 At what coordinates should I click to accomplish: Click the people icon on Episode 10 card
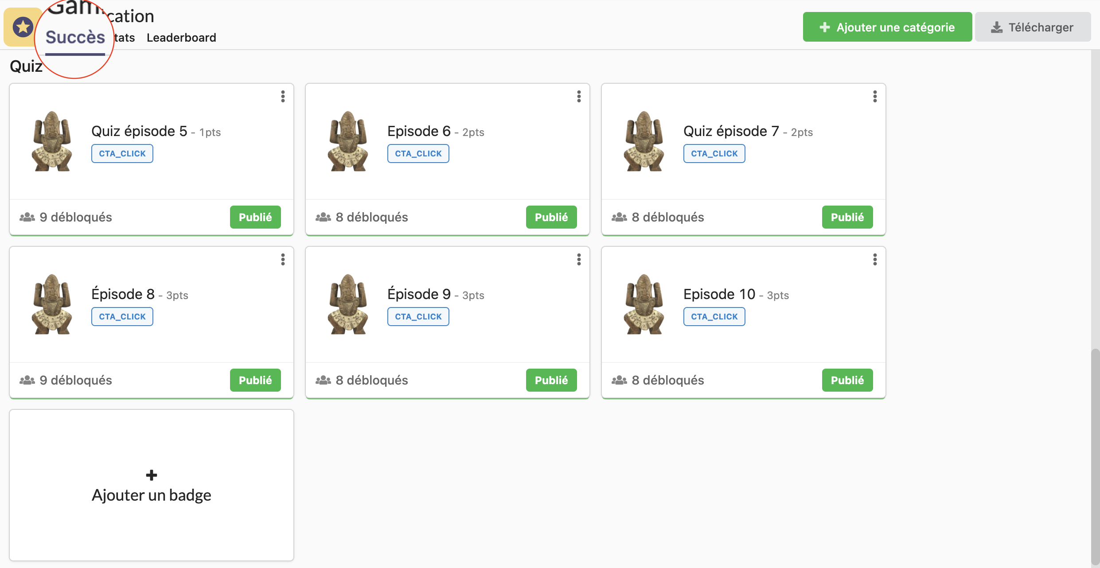tap(619, 380)
